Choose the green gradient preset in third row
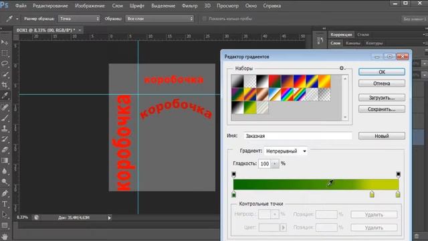This screenshot has height=241, width=428. pyautogui.click(x=250, y=107)
